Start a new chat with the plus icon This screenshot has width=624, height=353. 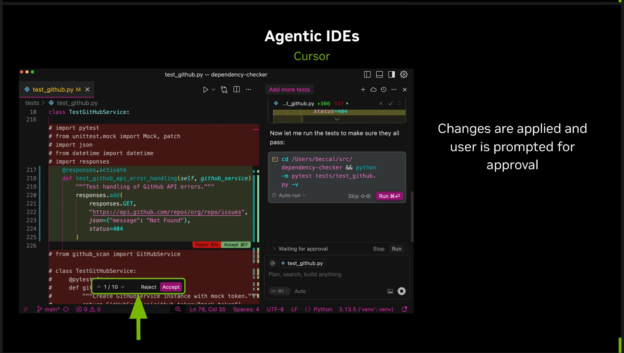[363, 90]
